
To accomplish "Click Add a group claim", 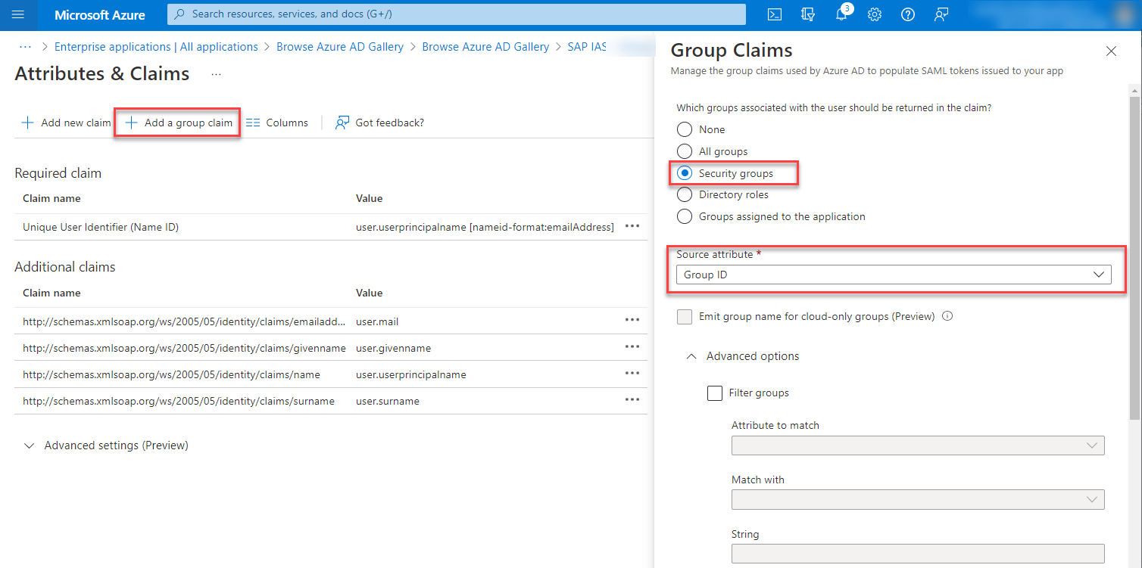I will (x=178, y=123).
